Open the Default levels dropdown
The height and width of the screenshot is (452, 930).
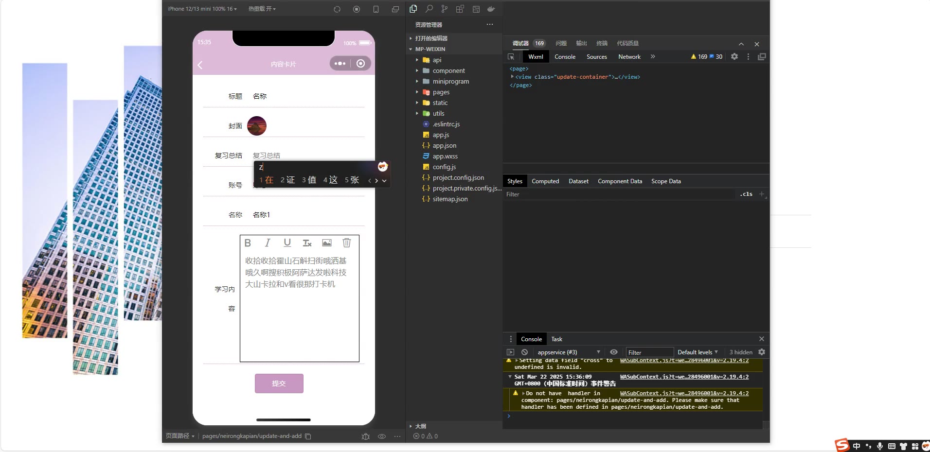click(697, 352)
